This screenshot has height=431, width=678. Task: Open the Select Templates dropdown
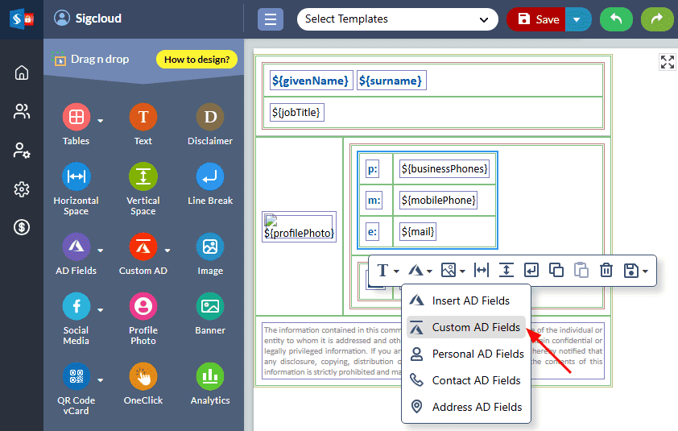[397, 19]
